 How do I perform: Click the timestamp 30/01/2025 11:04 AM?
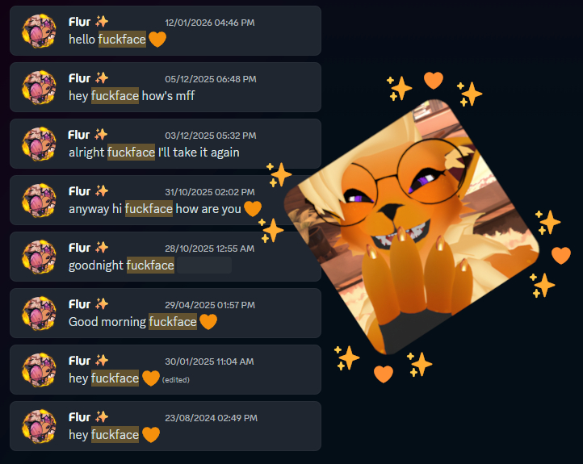click(x=209, y=362)
